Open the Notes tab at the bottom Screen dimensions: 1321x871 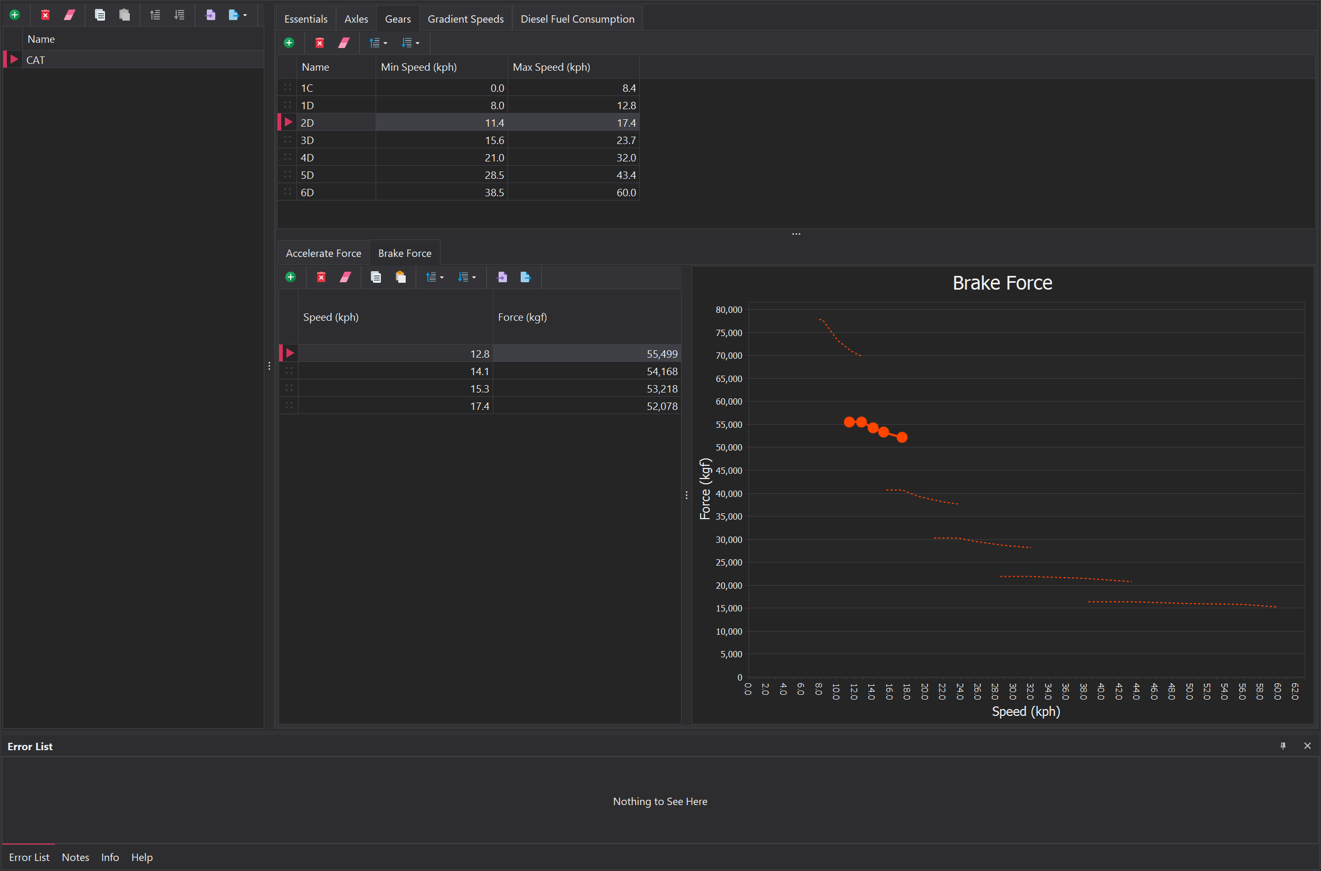[75, 857]
